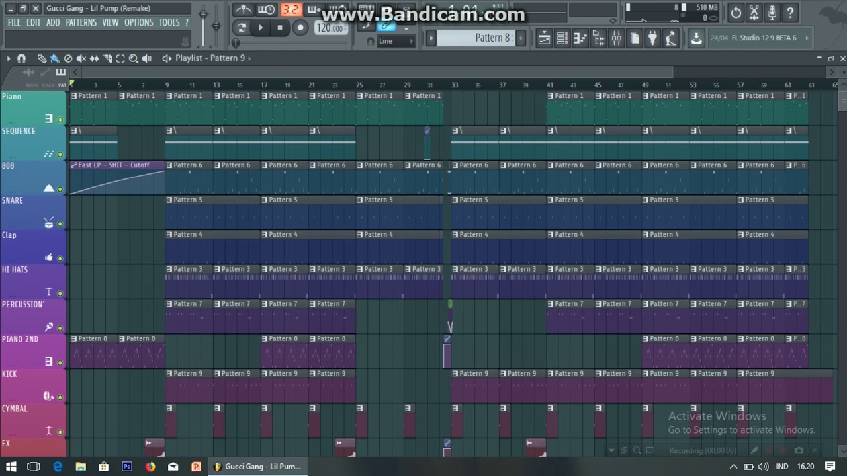
Task: Open the Mixer toolbar button
Action: (x=617, y=38)
